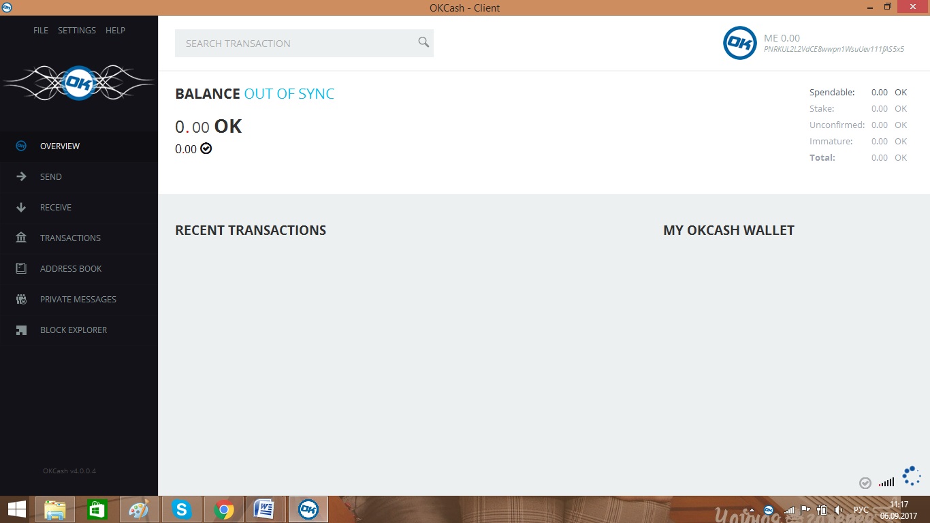The image size is (930, 523).
Task: Open Paint from the taskbar
Action: tap(140, 509)
